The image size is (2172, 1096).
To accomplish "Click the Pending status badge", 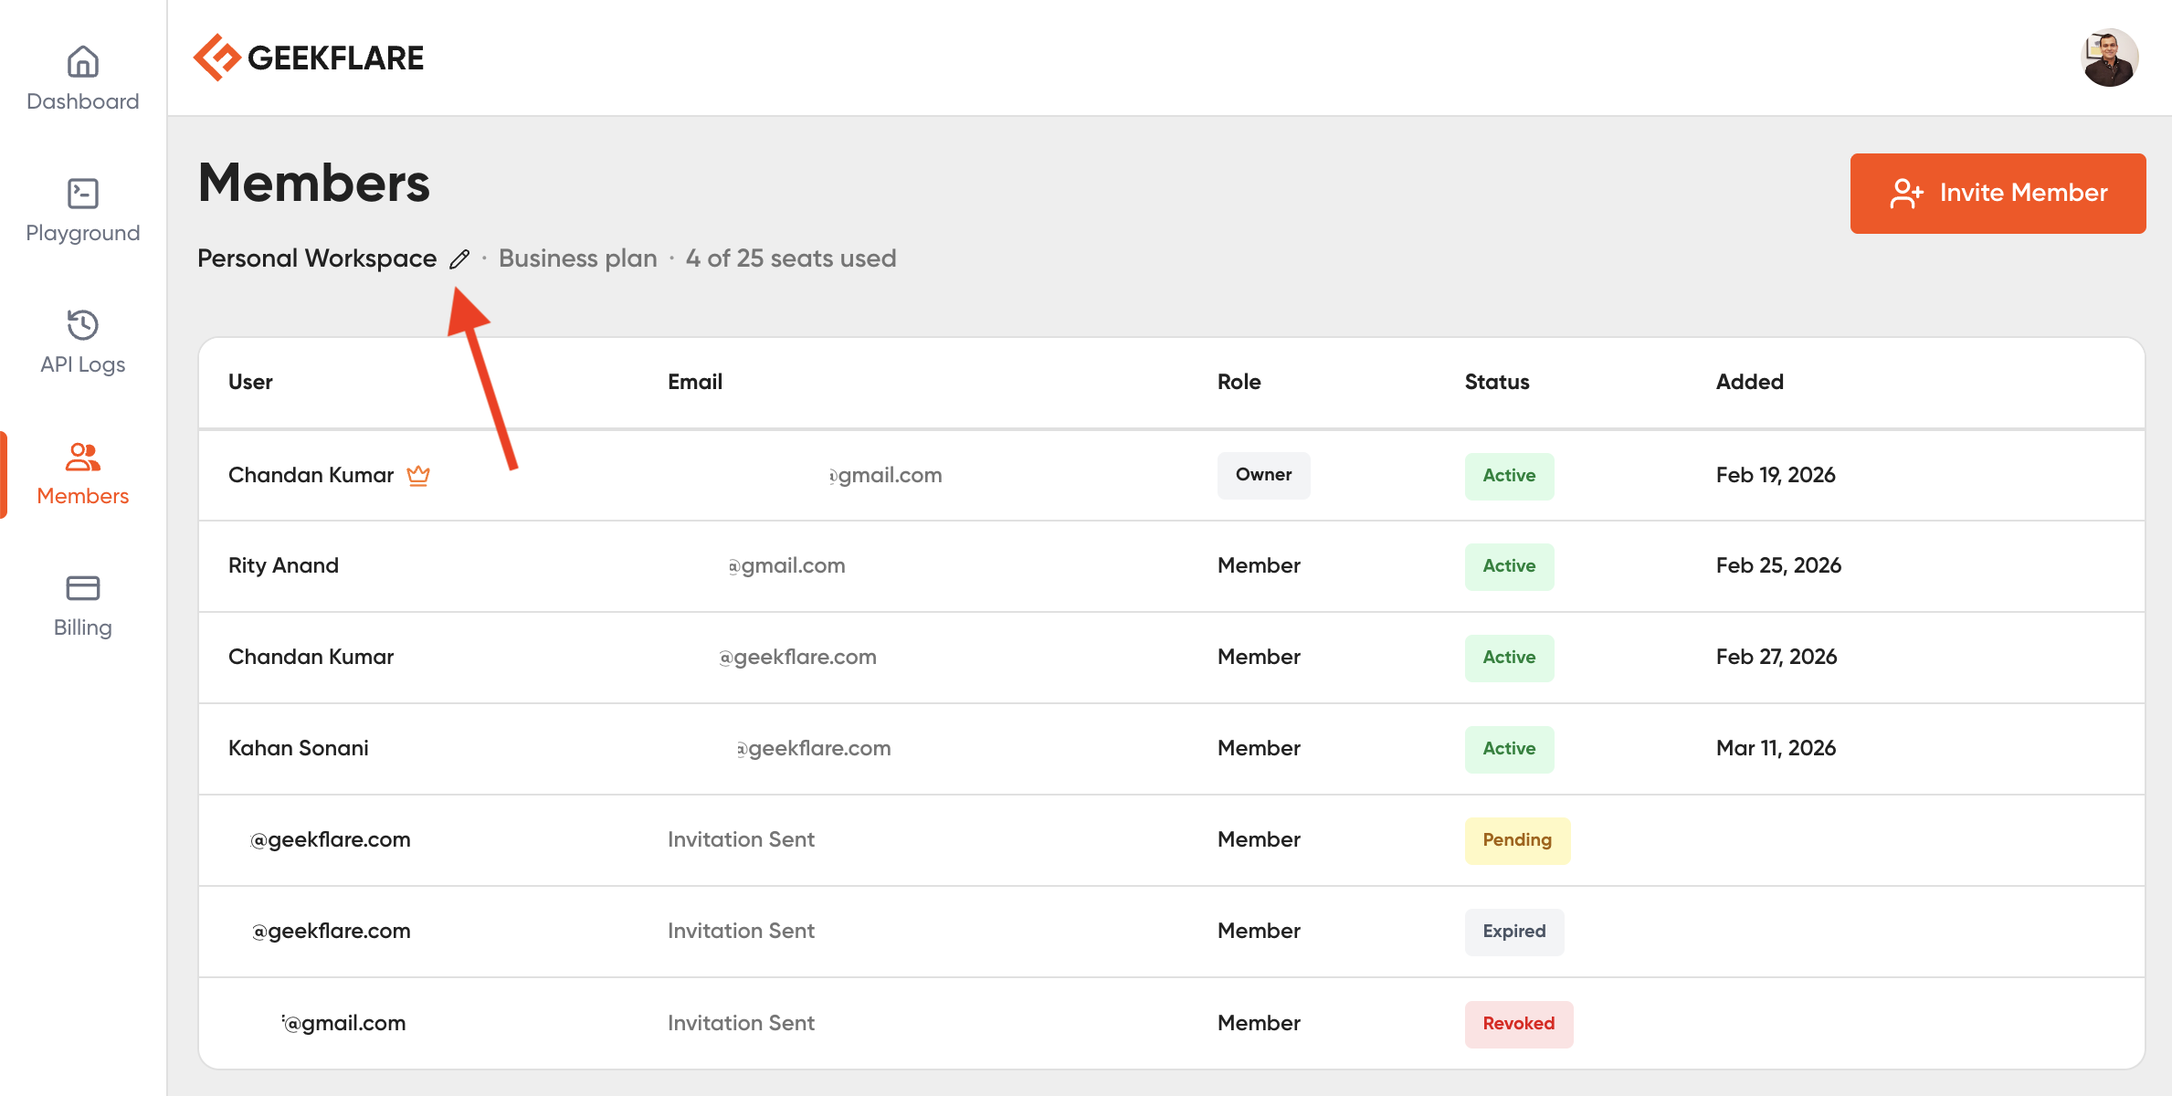I will pos(1516,840).
